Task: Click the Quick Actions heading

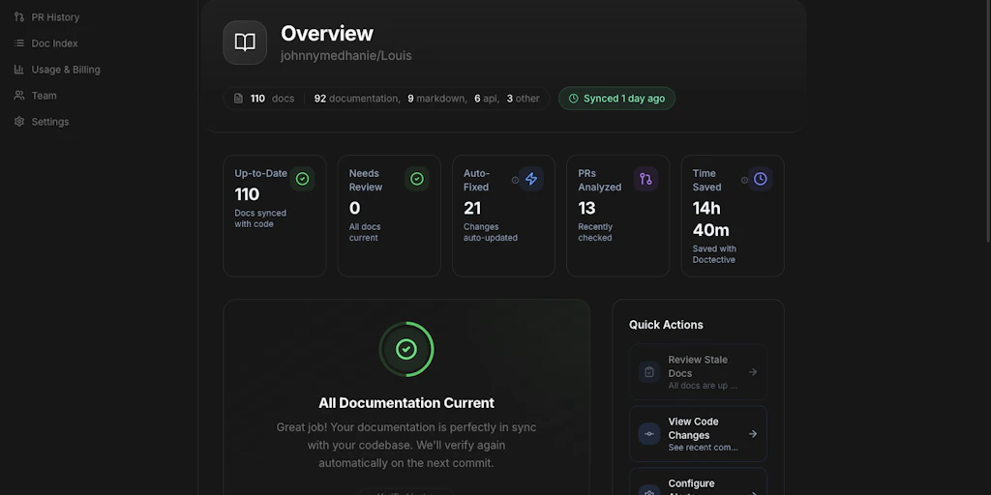Action: (666, 325)
